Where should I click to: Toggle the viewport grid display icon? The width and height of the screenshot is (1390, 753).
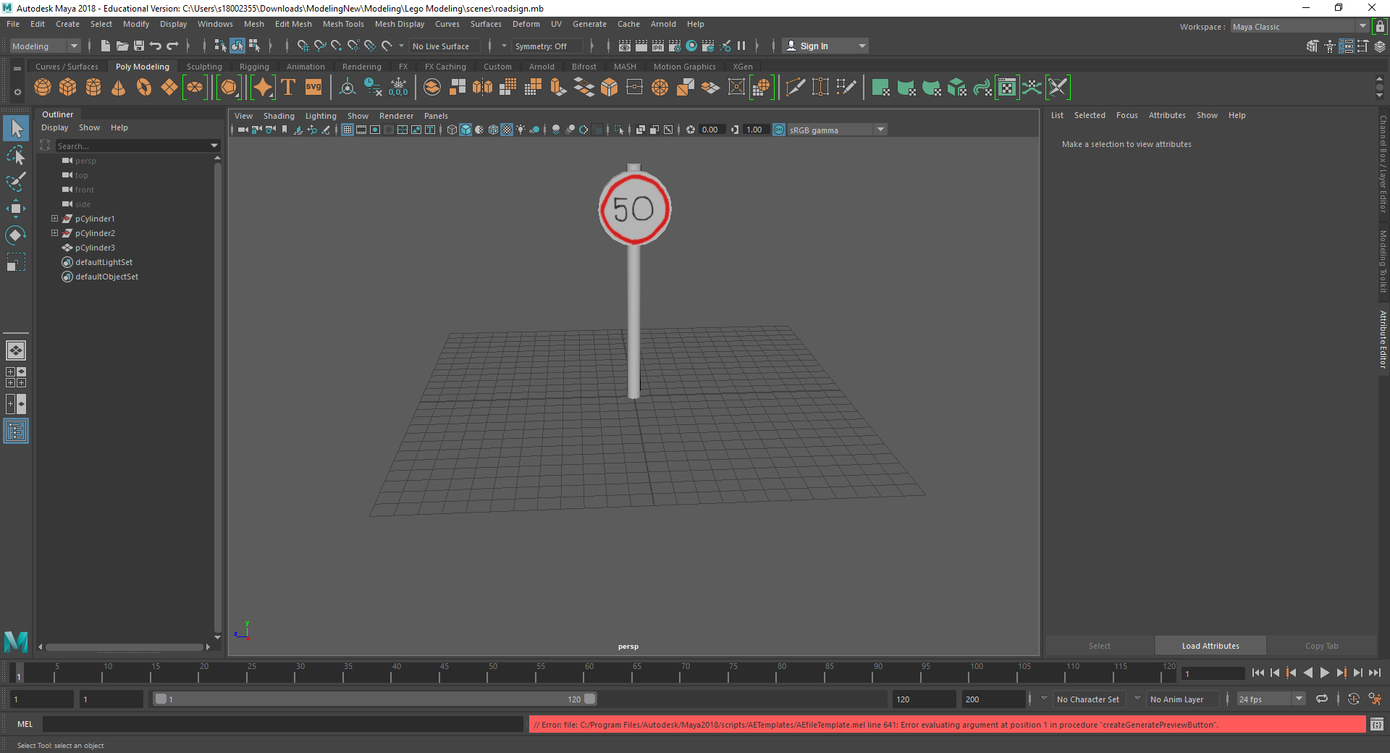click(x=347, y=130)
